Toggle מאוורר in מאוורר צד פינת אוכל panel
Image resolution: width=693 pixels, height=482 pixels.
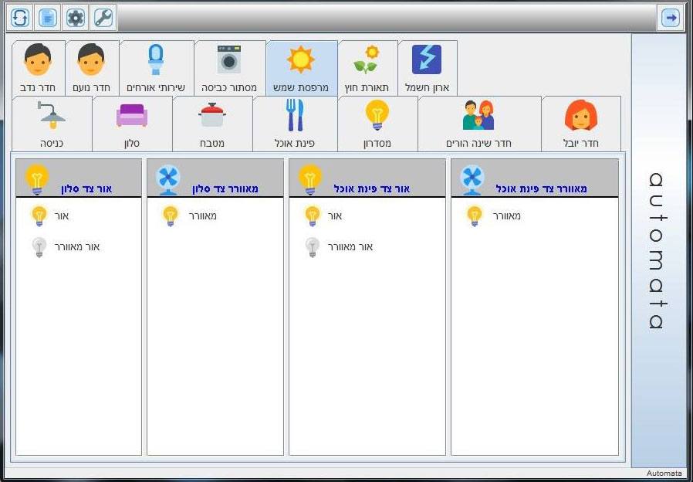coord(475,216)
